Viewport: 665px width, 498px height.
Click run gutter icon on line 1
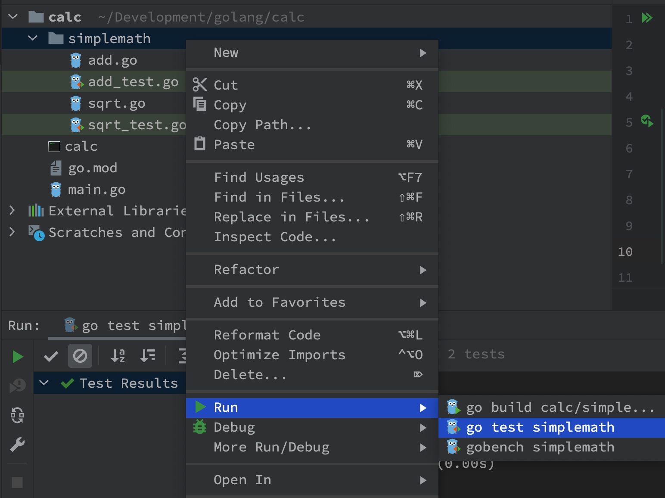pos(647,18)
